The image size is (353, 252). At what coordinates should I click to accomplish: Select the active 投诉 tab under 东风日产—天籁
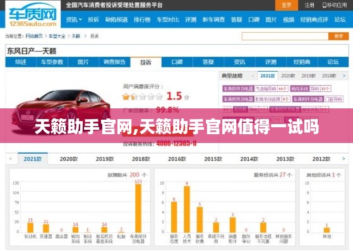point(146,62)
